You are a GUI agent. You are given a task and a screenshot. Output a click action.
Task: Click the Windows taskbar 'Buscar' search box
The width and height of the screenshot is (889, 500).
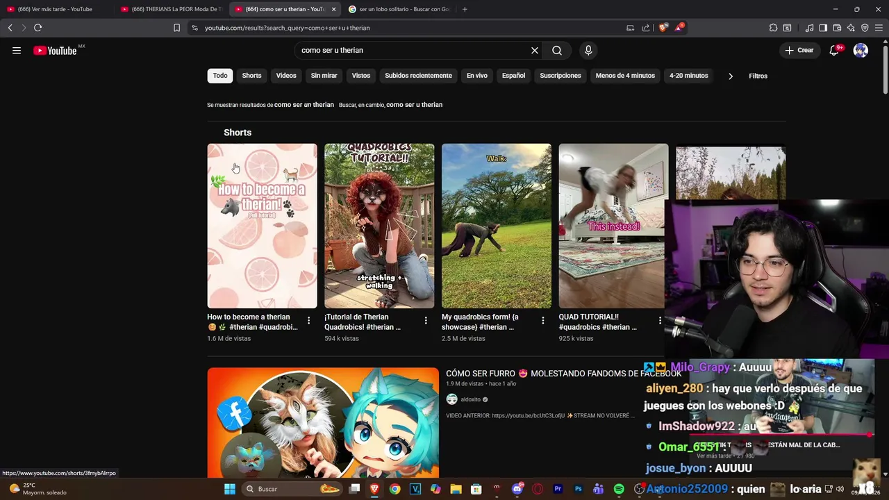click(292, 489)
